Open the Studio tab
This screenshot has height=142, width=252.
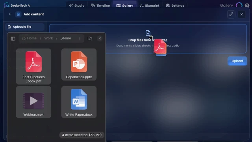point(77,6)
